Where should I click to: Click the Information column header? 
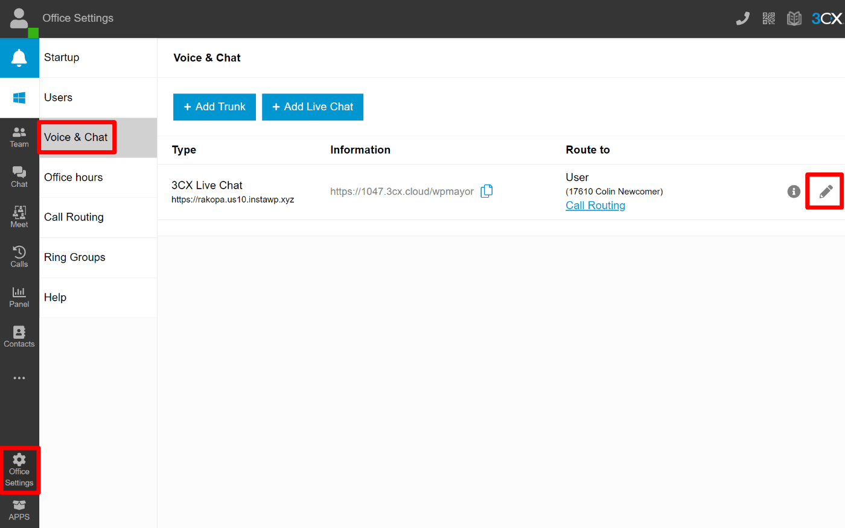360,150
